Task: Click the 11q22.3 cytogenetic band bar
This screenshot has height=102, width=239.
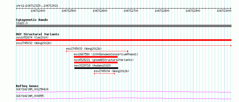Action: (124, 26)
